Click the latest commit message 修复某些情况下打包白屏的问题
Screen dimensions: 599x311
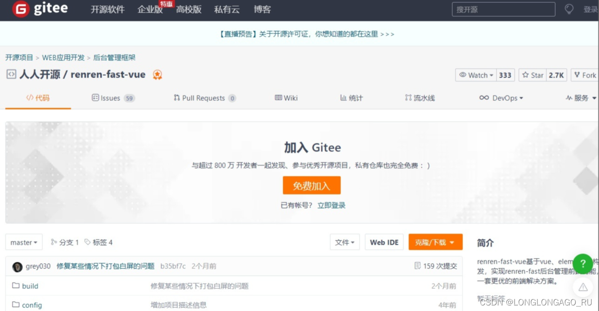point(105,266)
